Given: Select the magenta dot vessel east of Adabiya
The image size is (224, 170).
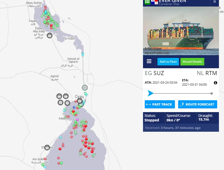Looking at the screenshot, I should [77, 120].
